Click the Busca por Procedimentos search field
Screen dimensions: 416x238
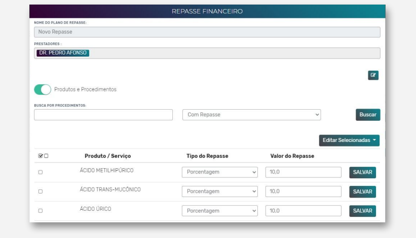pyautogui.click(x=103, y=115)
